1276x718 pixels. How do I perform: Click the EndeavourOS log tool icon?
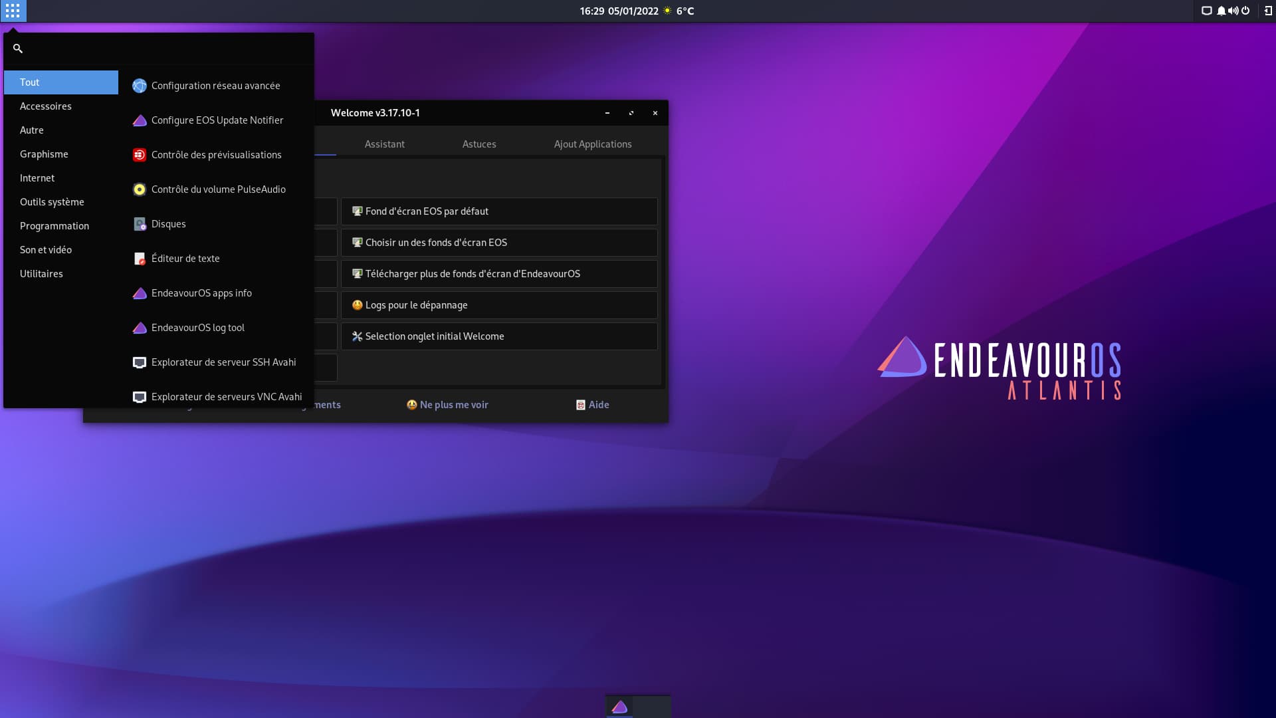click(x=140, y=328)
